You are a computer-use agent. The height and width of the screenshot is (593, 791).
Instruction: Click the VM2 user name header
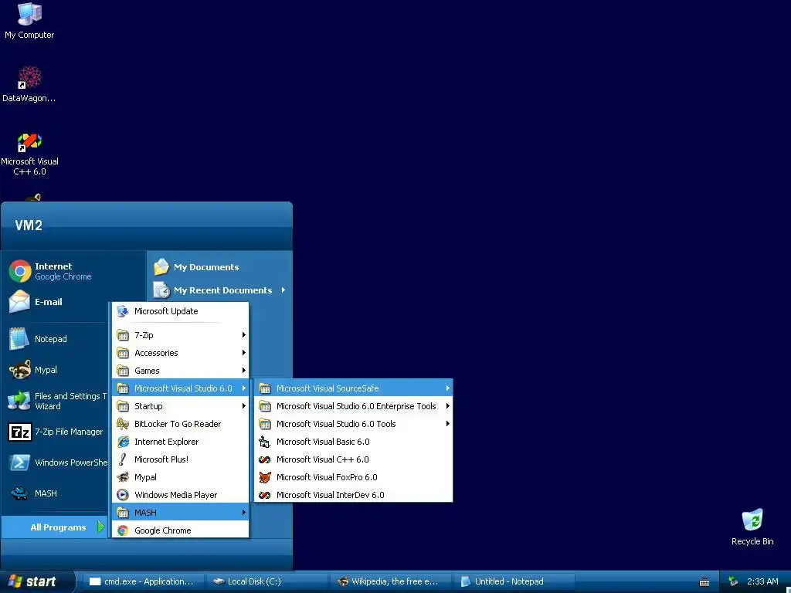click(29, 225)
